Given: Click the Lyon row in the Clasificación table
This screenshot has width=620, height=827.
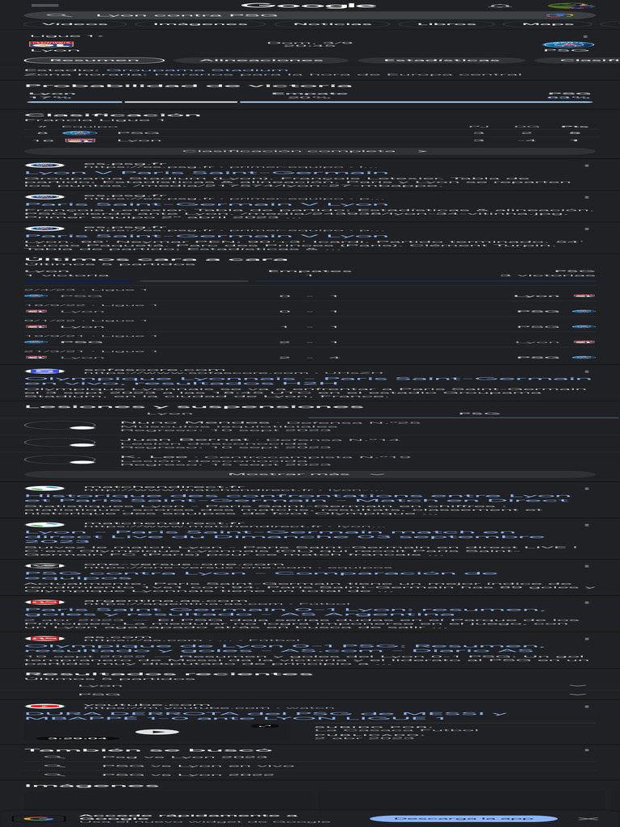Looking at the screenshot, I should pos(310,141).
